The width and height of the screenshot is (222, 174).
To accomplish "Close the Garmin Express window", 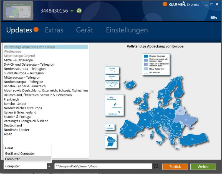I will pos(217,4).
